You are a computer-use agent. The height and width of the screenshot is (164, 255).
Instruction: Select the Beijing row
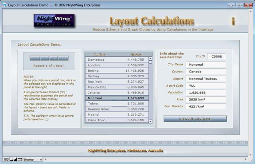[x=117, y=71]
